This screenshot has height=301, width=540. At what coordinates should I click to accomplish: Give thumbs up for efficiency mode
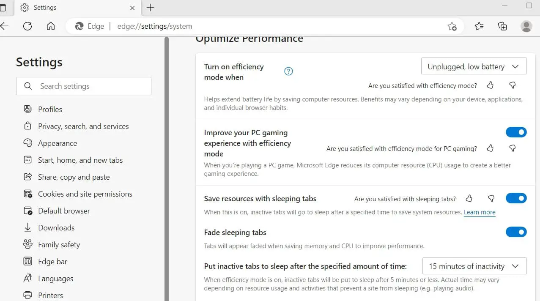[x=490, y=85]
